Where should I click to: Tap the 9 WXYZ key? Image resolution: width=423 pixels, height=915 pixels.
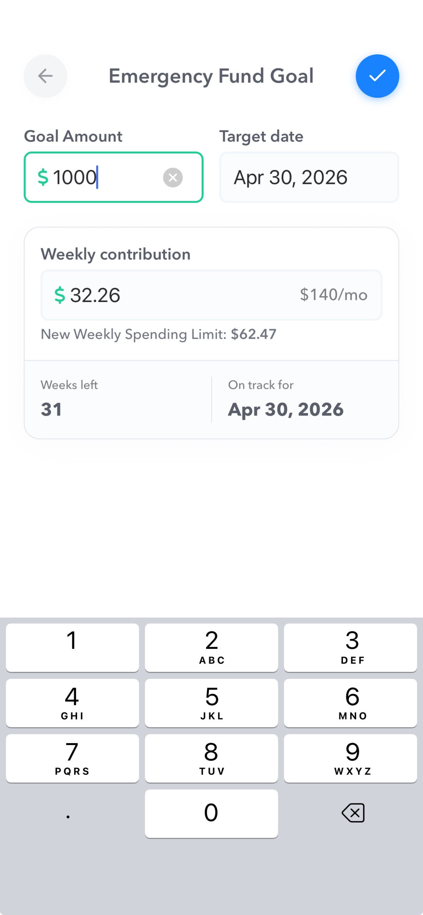pos(350,759)
